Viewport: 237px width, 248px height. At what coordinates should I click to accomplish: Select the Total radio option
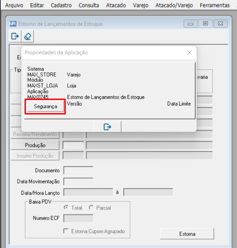click(66, 207)
